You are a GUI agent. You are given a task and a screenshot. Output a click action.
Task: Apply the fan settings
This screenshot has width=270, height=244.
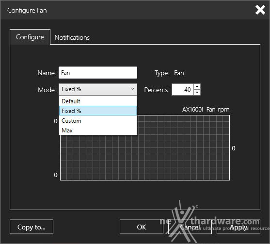click(238, 227)
